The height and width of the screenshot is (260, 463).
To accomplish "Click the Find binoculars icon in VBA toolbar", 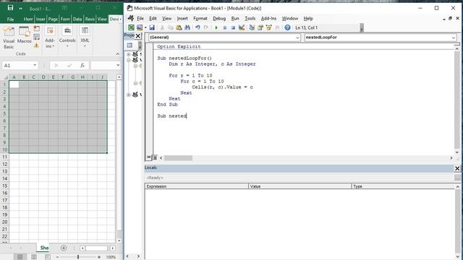I will 187,27.
